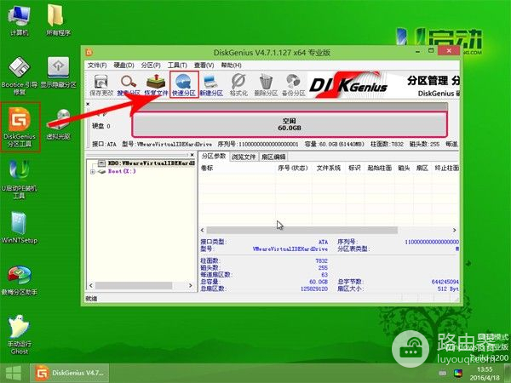Click the tree panel horizontal scrollbar thumb
511x383 pixels.
(x=134, y=285)
